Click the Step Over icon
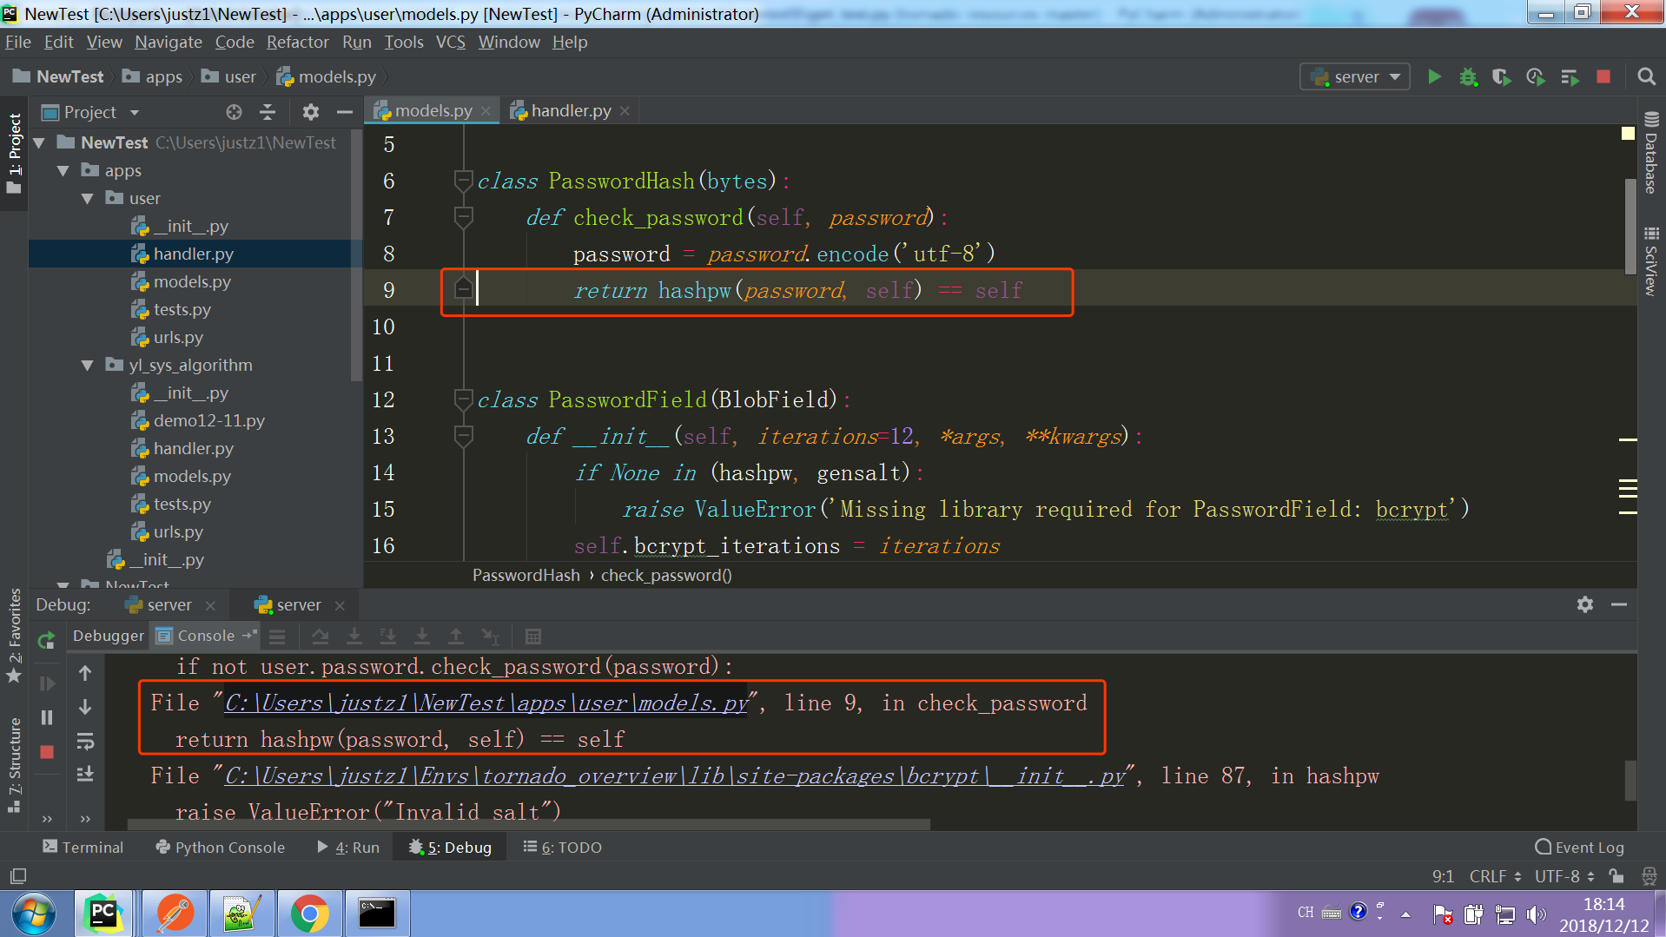 [x=320, y=637]
